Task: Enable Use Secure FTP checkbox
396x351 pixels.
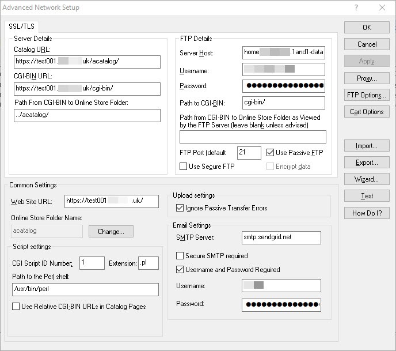Action: point(184,167)
